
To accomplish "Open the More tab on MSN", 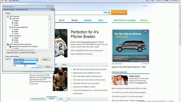I will tap(101, 20).
